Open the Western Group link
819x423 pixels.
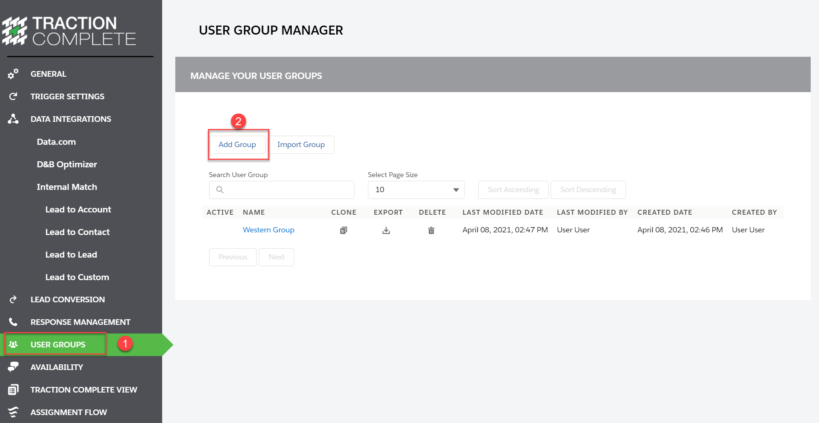pos(268,230)
